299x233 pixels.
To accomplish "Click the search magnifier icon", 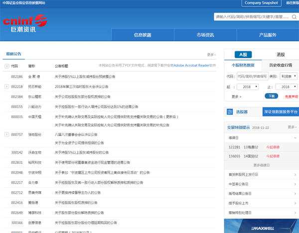I will (x=294, y=17).
